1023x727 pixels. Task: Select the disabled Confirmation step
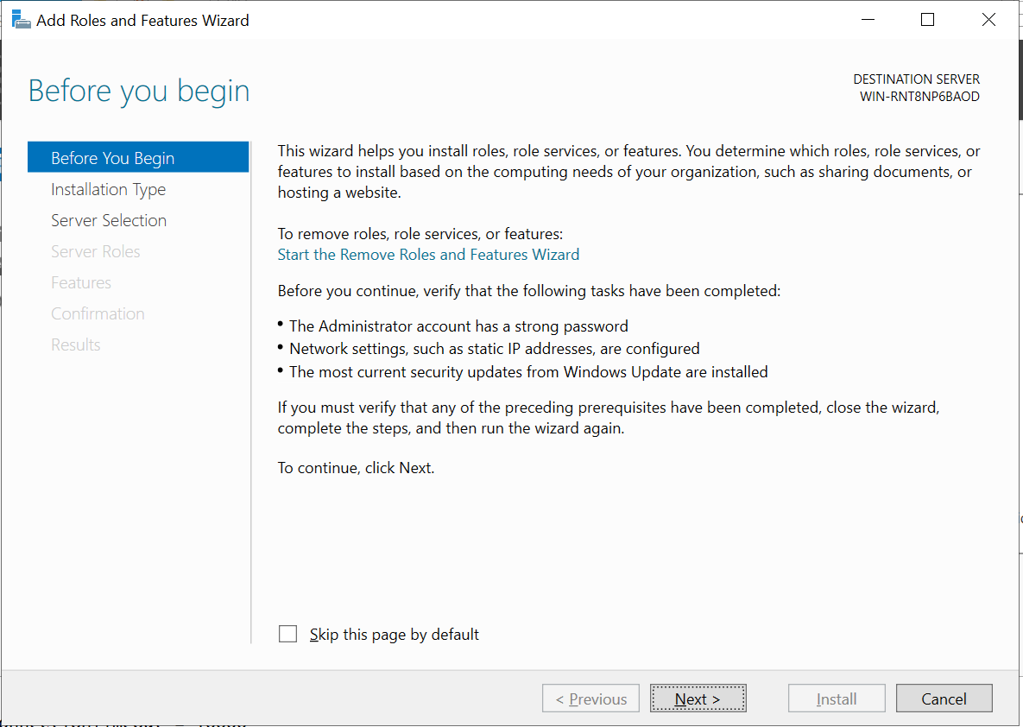[x=98, y=314]
